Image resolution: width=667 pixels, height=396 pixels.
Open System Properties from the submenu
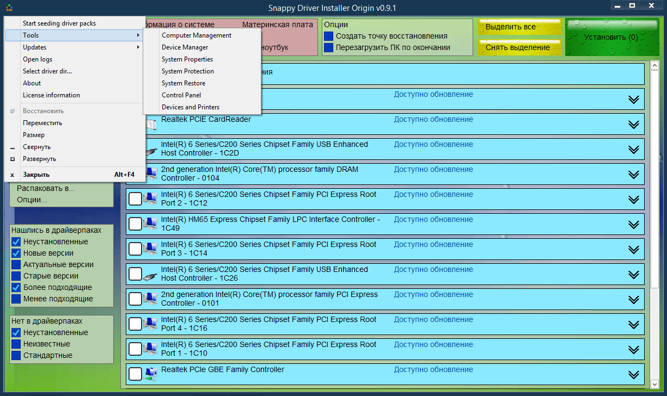coord(202,59)
